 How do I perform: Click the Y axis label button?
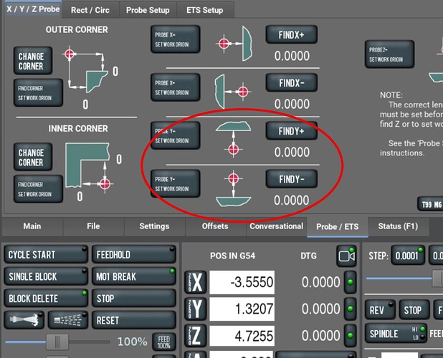196,309
